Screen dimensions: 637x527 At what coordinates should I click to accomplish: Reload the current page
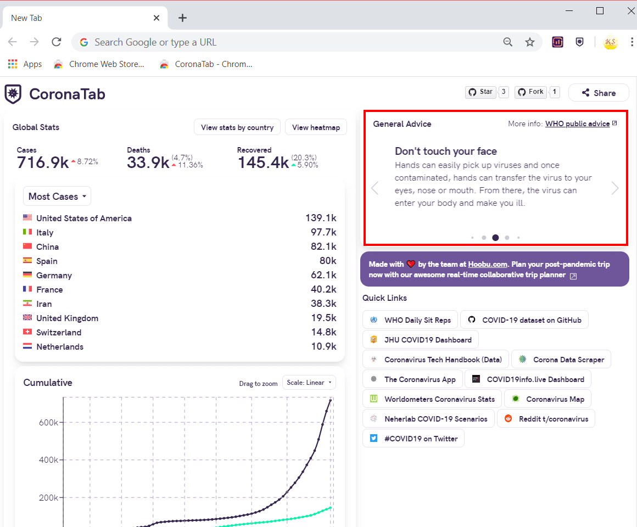pos(57,42)
